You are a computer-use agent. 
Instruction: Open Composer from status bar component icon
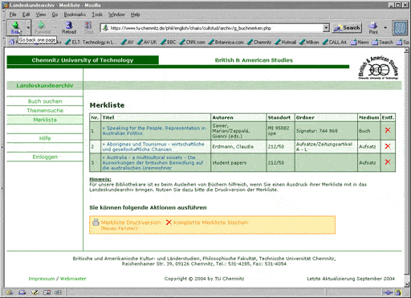[35, 292]
